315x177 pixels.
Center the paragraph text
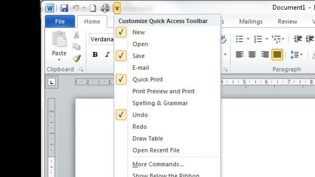click(x=252, y=55)
